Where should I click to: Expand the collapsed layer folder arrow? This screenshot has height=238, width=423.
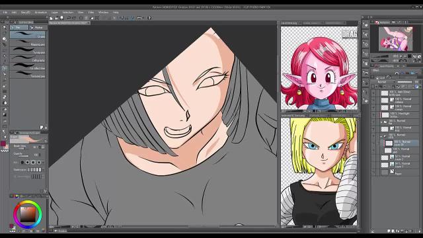pyautogui.click(x=381, y=122)
